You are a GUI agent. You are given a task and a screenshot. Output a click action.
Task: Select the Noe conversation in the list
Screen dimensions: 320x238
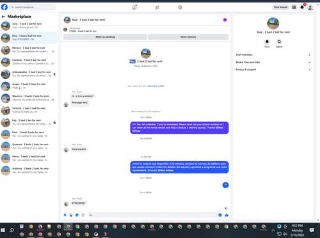point(29,38)
